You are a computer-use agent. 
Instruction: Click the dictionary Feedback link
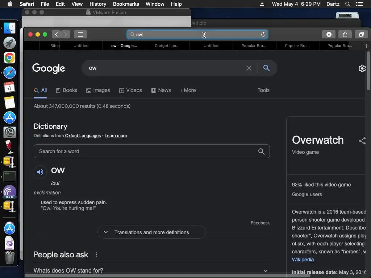[x=260, y=223]
